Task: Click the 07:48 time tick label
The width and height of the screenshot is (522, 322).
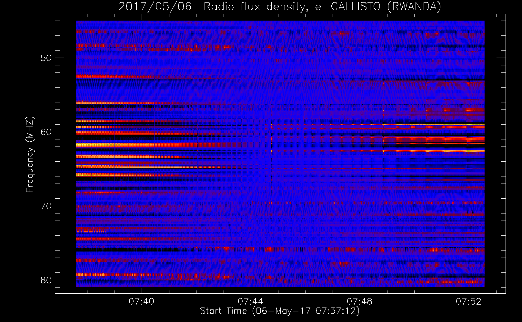Action: click(360, 301)
